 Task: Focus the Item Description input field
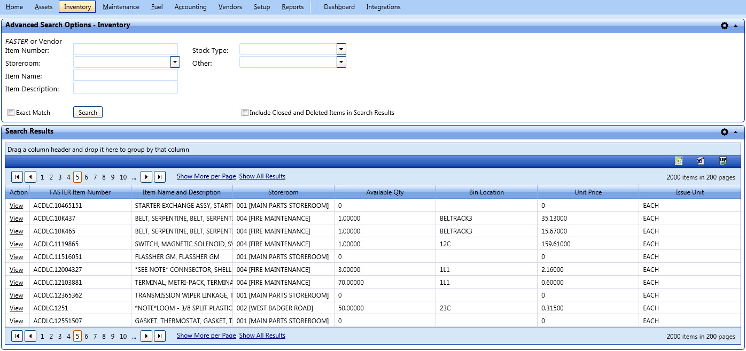126,88
